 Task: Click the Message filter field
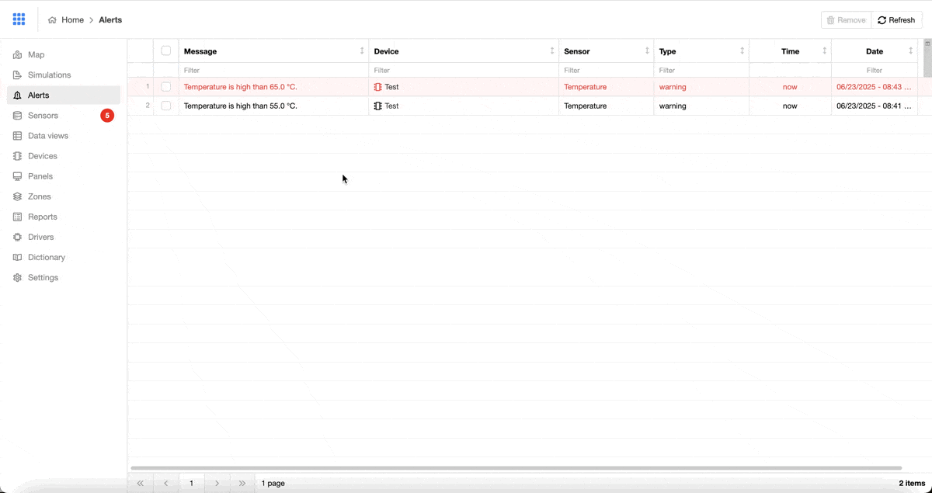point(273,70)
